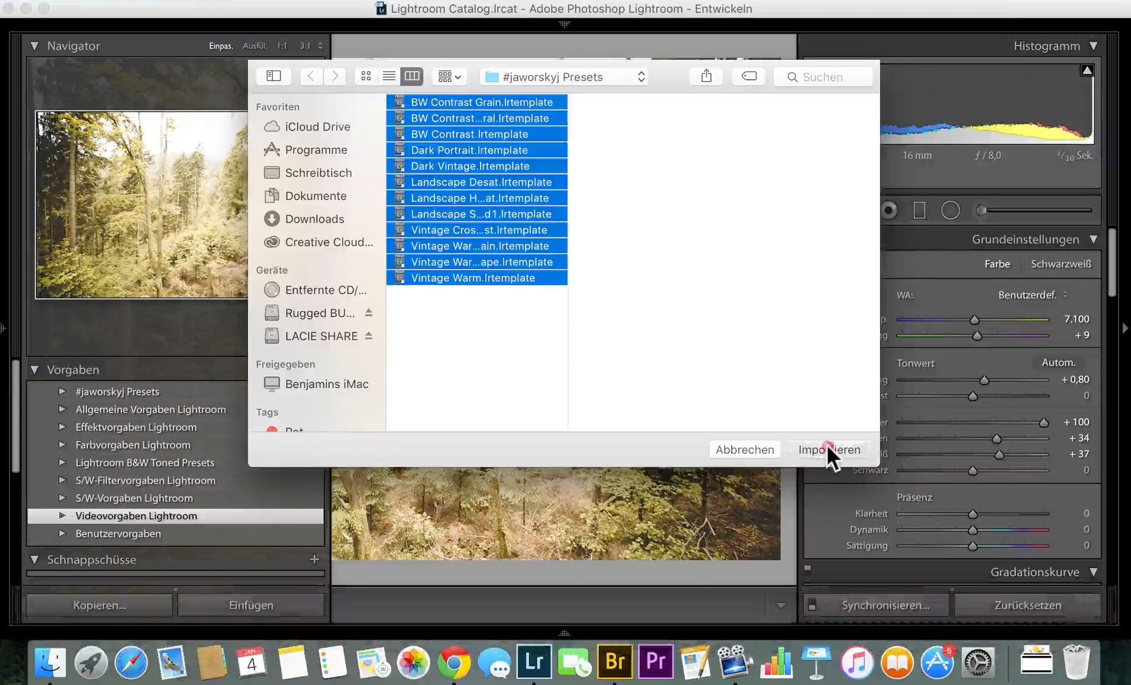Go back in the file dialog
Image resolution: width=1131 pixels, height=685 pixels.
[x=311, y=76]
